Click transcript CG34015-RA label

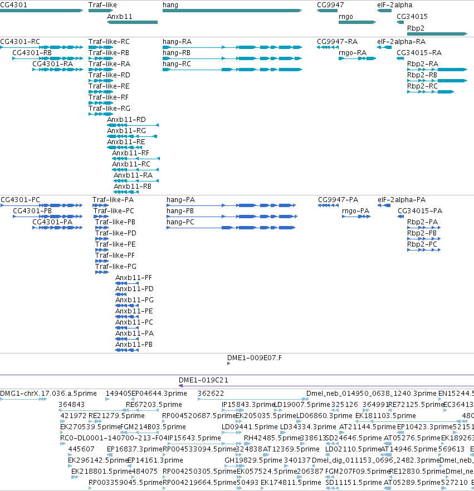pyautogui.click(x=419, y=52)
